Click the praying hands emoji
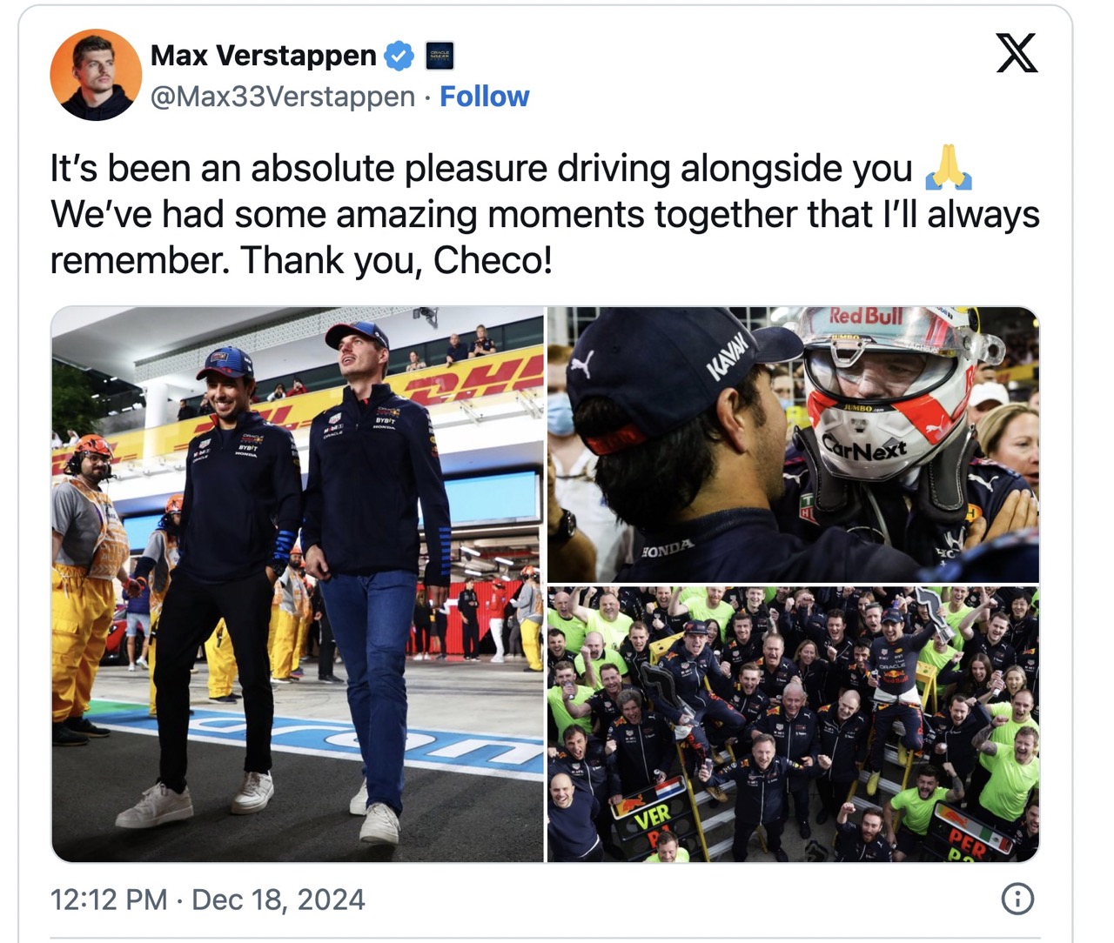 948,168
